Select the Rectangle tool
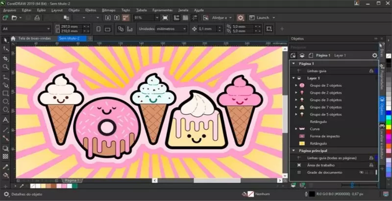392x201 pixels. [x=5, y=93]
